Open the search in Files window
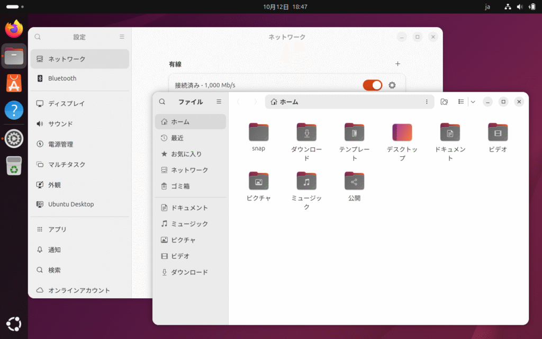This screenshot has width=542, height=339. point(162,102)
